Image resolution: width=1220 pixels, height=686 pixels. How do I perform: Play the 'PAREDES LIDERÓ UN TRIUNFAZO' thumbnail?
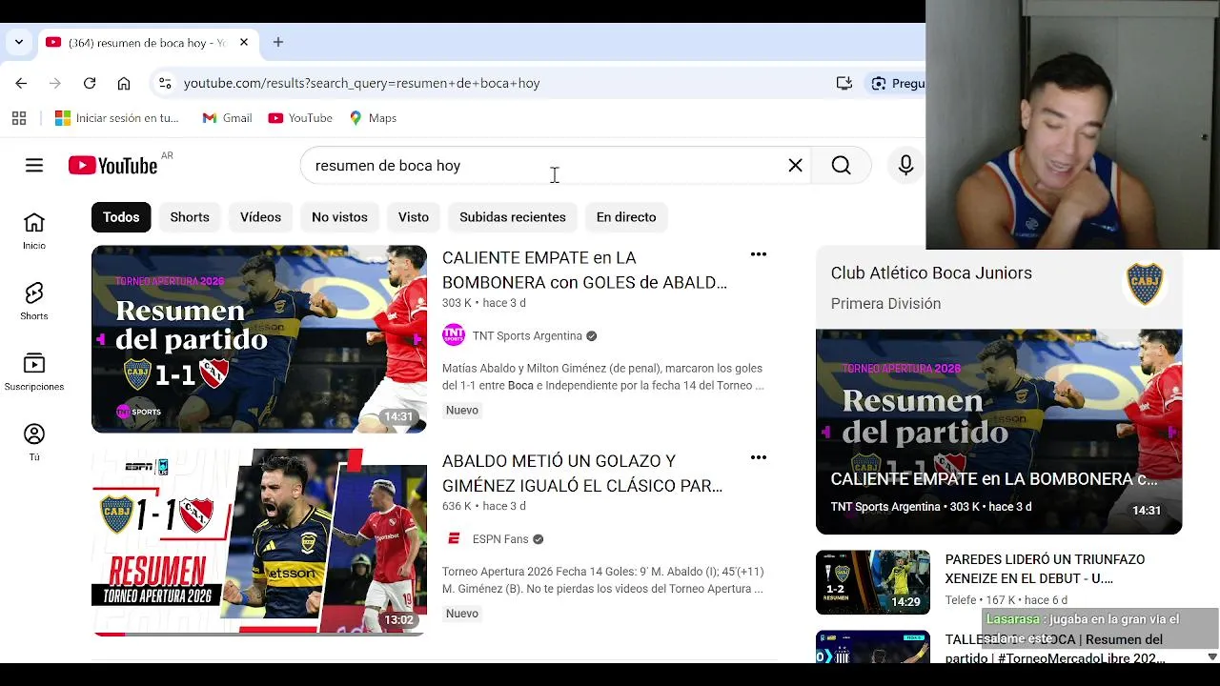(873, 582)
